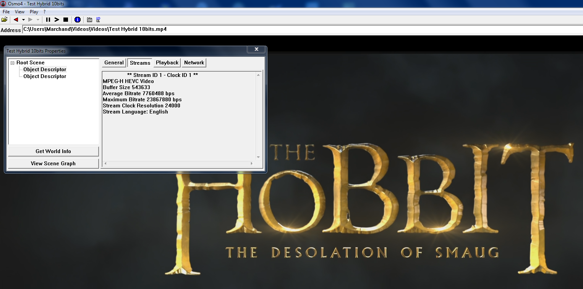Image resolution: width=583 pixels, height=289 pixels.
Task: Stop the video with the square icon
Action: (66, 19)
